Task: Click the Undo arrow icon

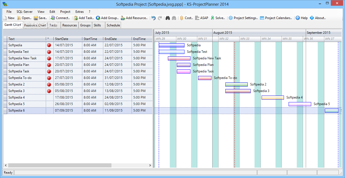Action: pos(153,18)
